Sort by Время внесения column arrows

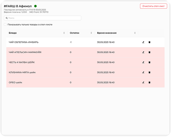(135, 33)
